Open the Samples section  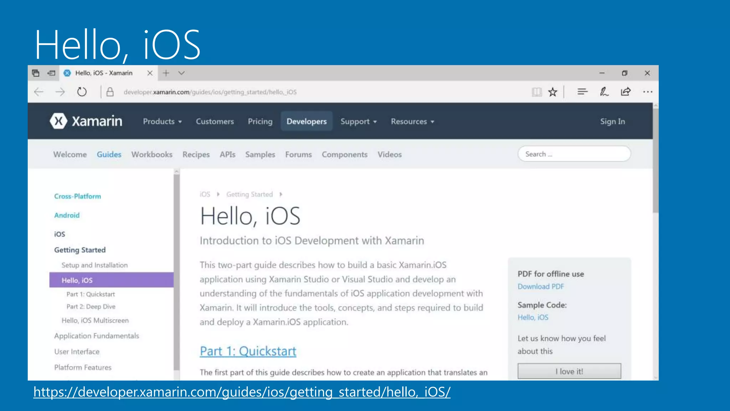(260, 154)
